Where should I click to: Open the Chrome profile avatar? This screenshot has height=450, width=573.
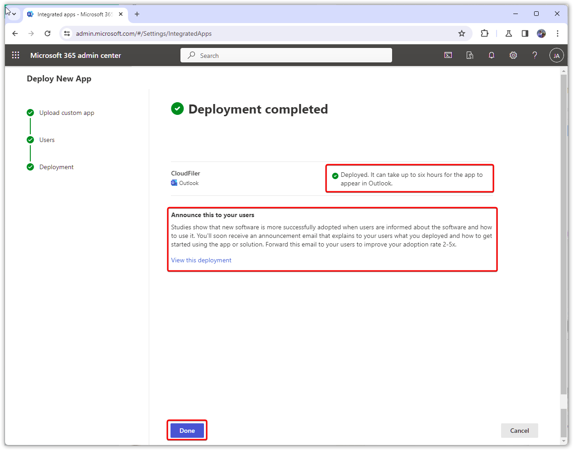coord(541,33)
